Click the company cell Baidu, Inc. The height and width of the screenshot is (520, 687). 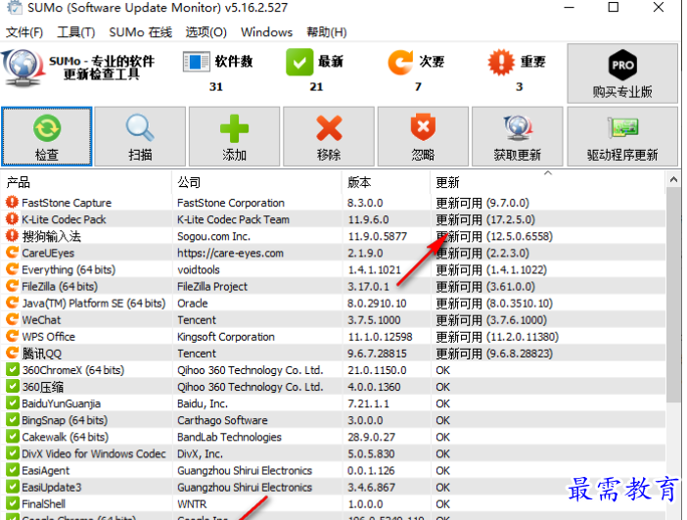click(203, 403)
